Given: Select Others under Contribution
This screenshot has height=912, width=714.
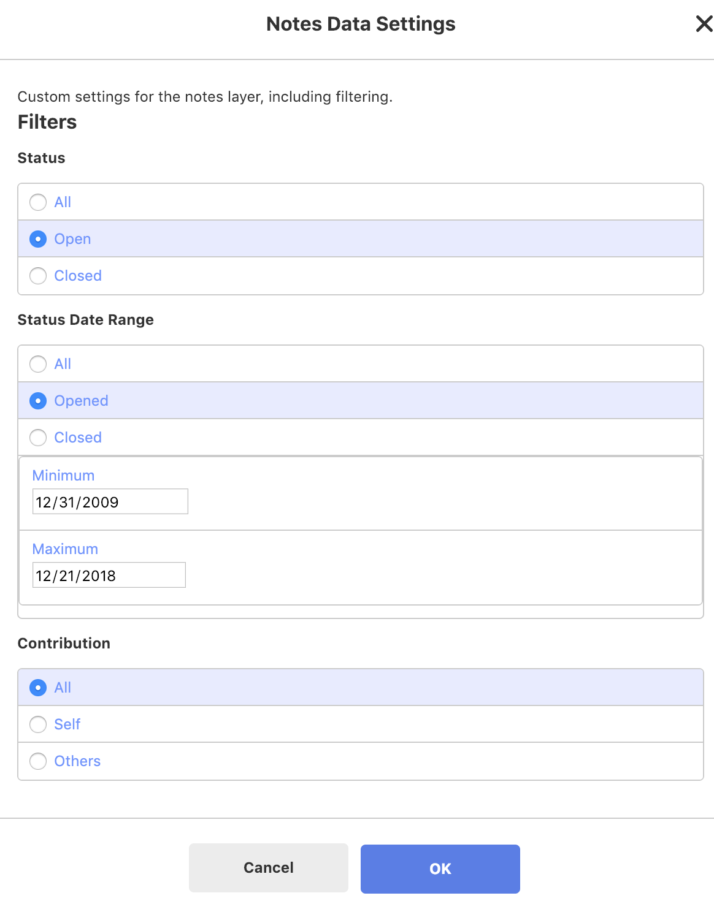Looking at the screenshot, I should pos(38,761).
